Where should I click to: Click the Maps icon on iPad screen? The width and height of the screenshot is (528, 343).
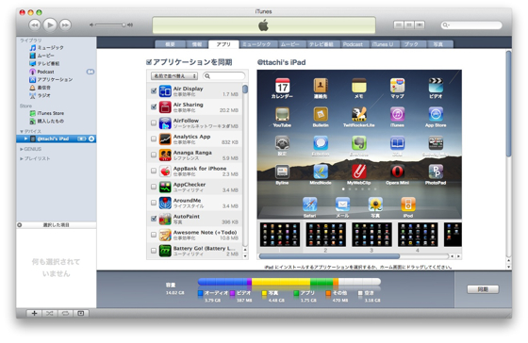click(x=397, y=86)
